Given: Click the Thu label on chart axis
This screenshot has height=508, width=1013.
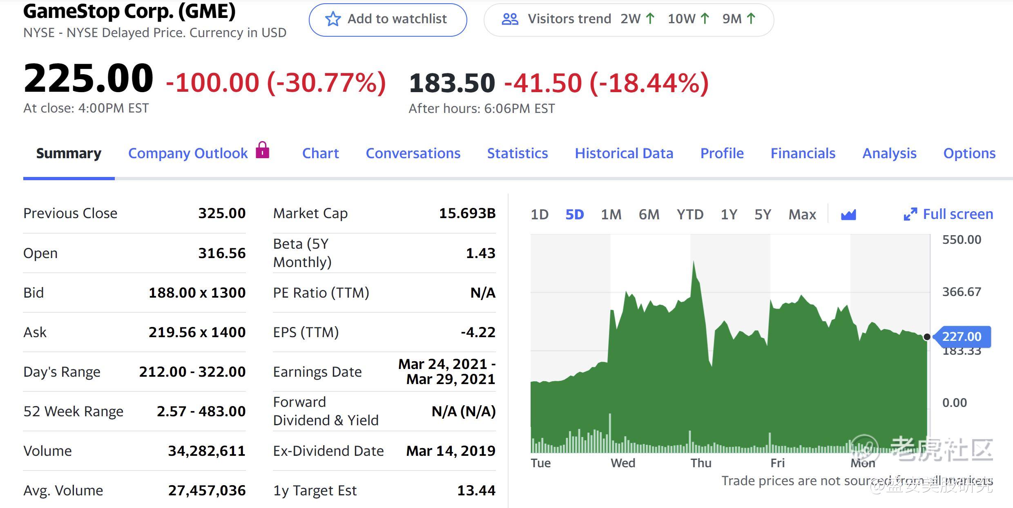Looking at the screenshot, I should (701, 463).
